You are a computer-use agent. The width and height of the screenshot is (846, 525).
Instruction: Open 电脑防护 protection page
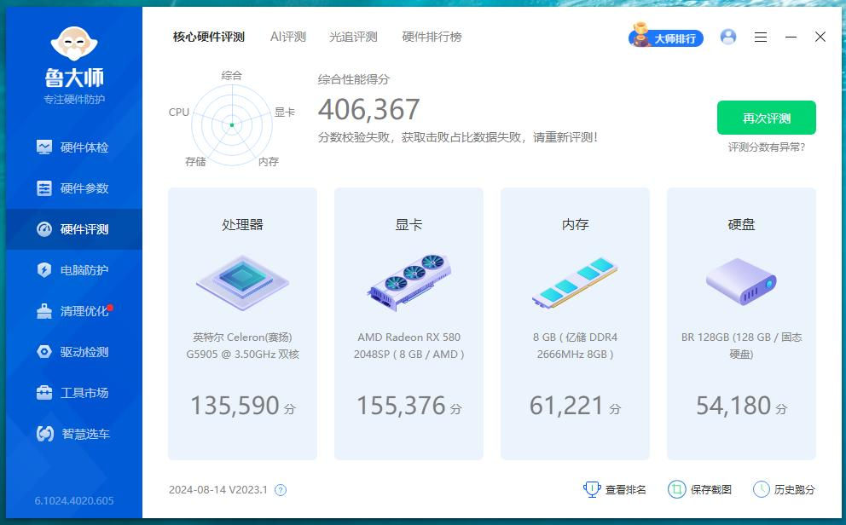pyautogui.click(x=74, y=270)
